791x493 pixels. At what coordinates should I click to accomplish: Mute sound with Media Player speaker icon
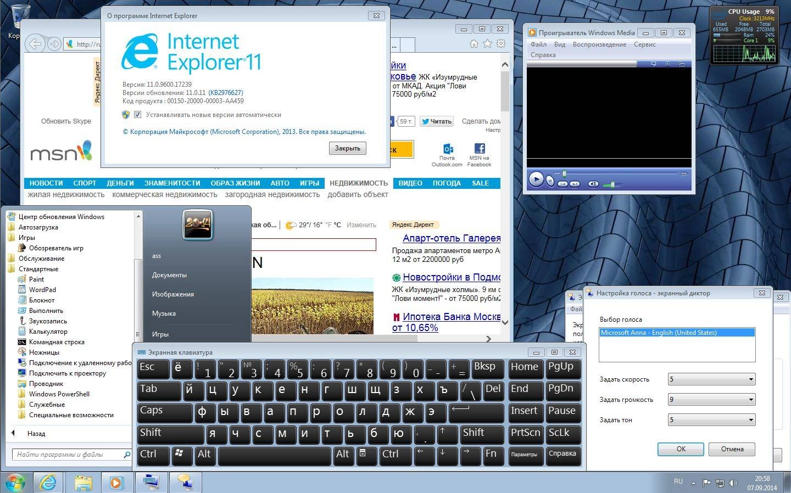coord(593,184)
